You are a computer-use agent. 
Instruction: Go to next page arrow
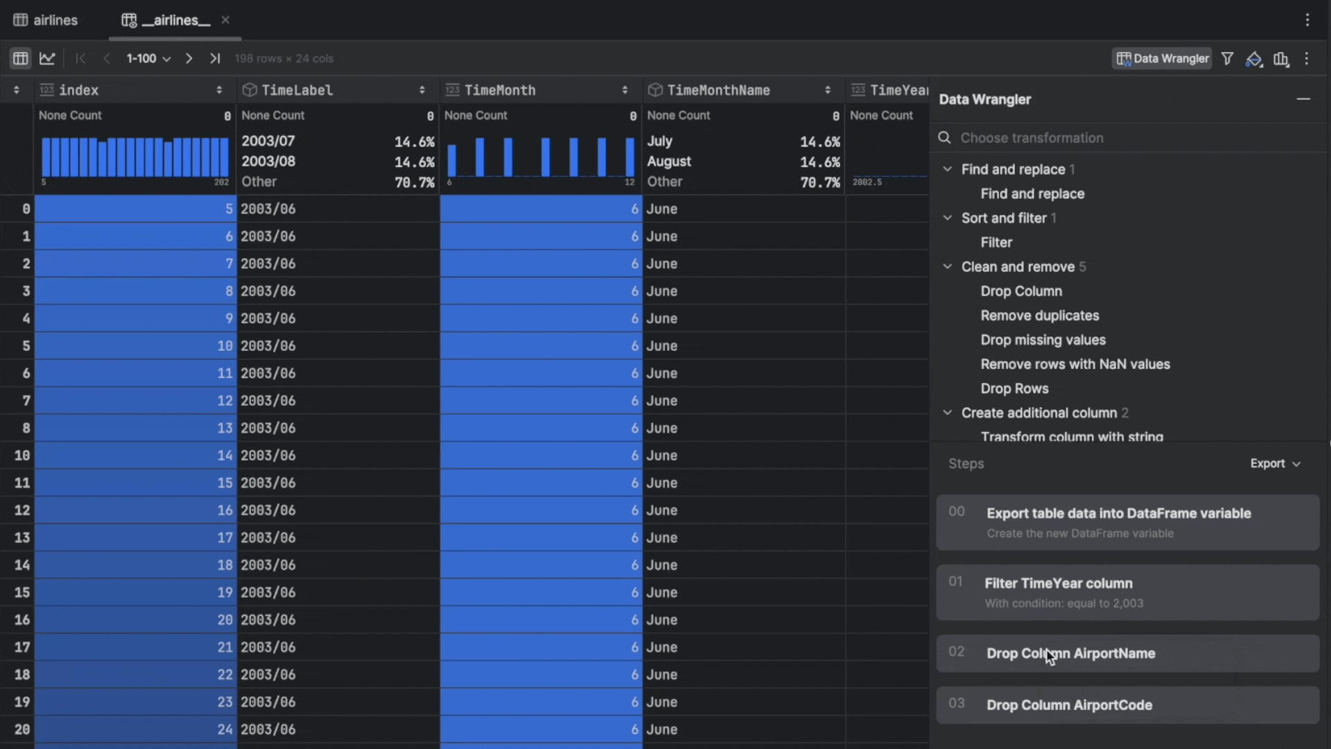pyautogui.click(x=189, y=59)
